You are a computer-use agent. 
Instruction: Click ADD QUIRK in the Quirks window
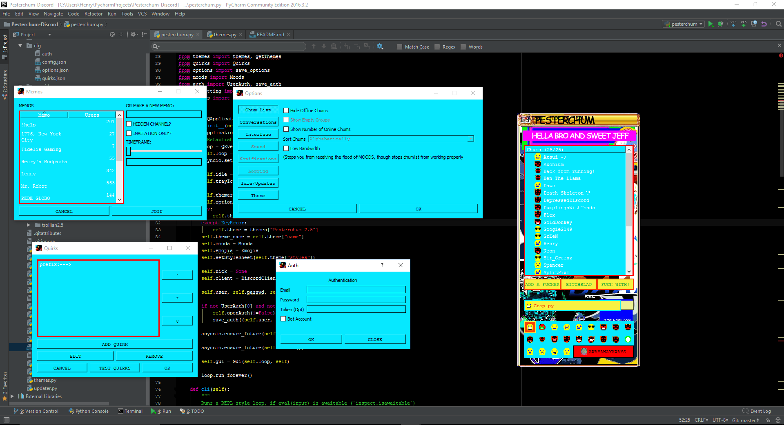[115, 345]
